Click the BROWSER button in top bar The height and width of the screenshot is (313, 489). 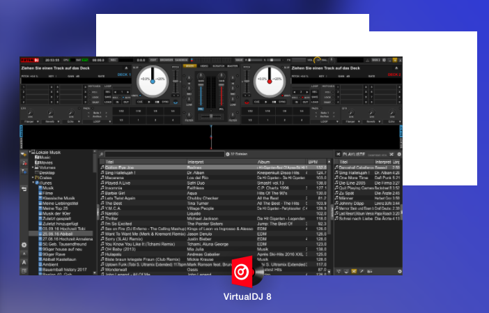tap(166, 60)
